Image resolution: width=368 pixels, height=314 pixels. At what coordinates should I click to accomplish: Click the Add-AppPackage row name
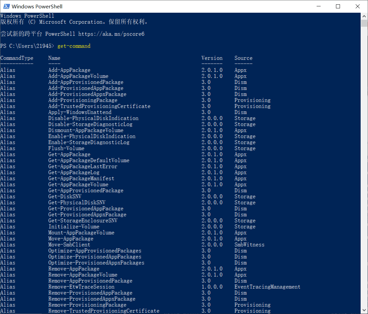coord(69,70)
